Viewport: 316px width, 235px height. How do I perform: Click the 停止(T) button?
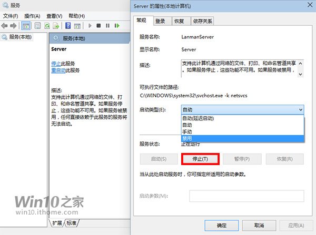click(200, 159)
